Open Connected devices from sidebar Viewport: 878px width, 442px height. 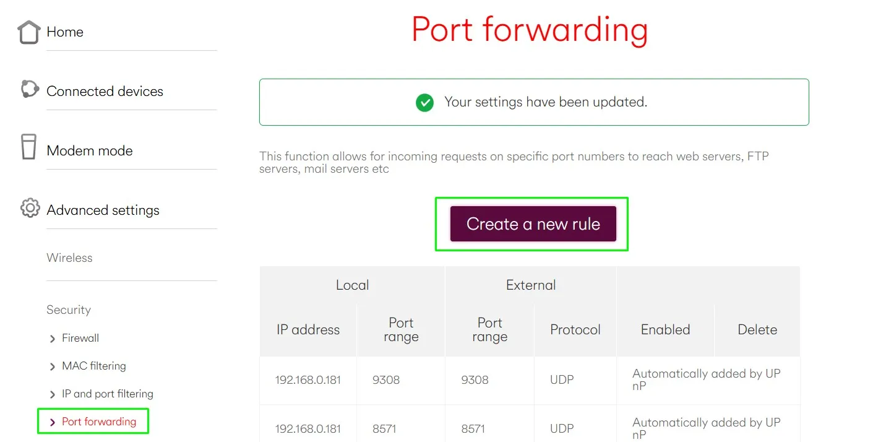coord(105,91)
